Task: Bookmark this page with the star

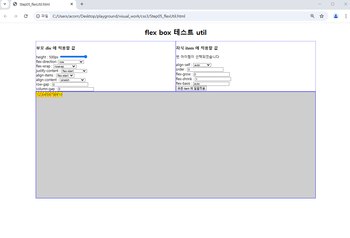Action: (x=322, y=16)
